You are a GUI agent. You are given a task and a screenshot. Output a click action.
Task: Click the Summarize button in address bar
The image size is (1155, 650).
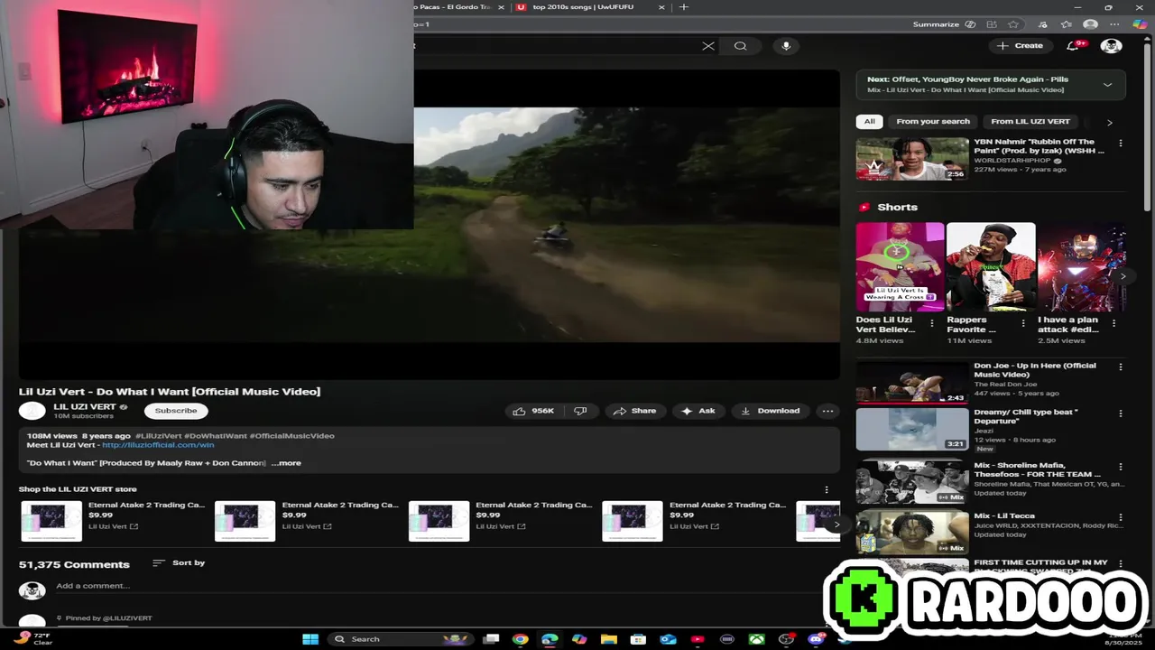pyautogui.click(x=944, y=24)
